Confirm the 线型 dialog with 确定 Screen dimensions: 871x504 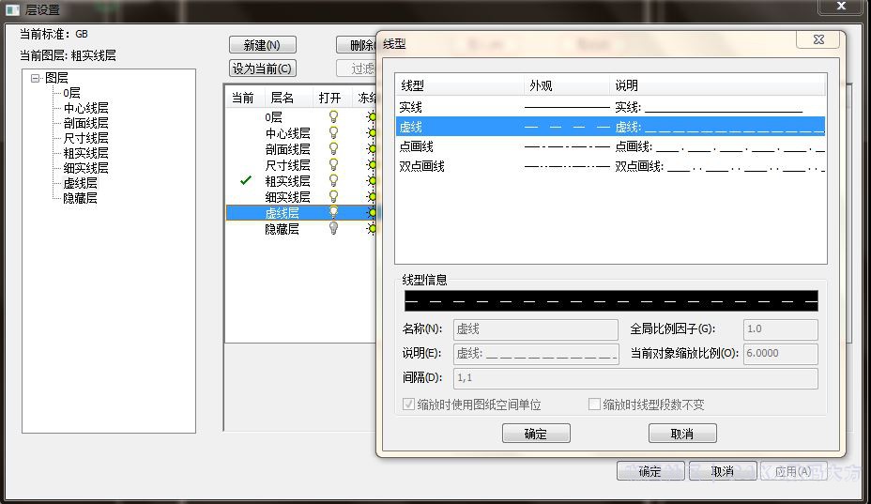(536, 434)
